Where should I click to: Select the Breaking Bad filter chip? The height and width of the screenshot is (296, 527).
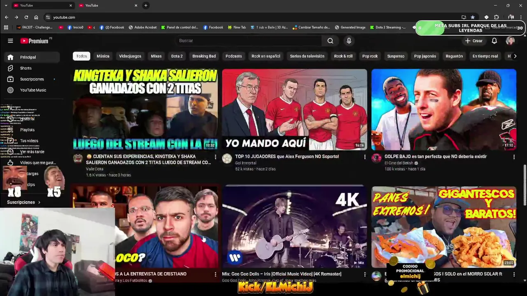[204, 56]
